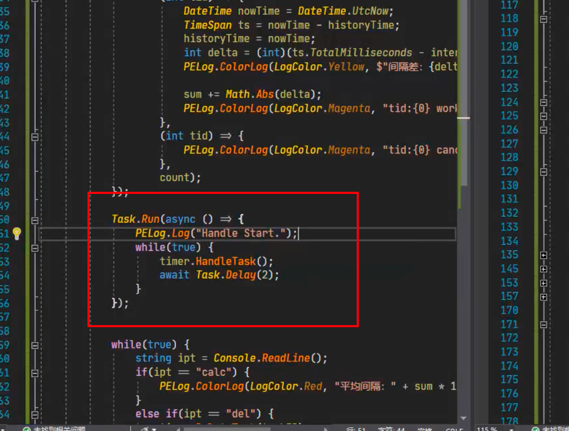Screen dimensions: 569x431
Task: Click line number 170 in right pane
Action: click(x=509, y=310)
